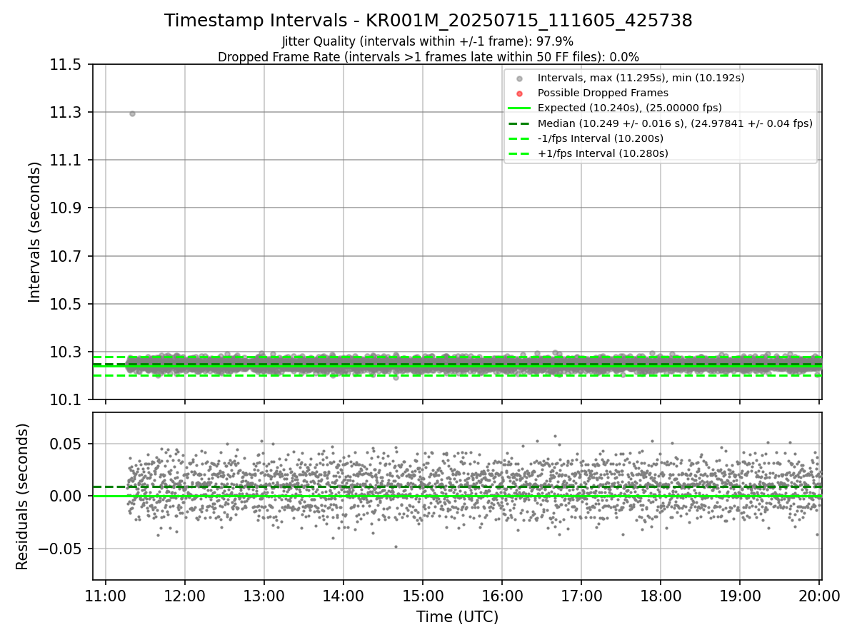
Task: Click the 'Jitter Quality' subtitle line
Action: click(428, 41)
